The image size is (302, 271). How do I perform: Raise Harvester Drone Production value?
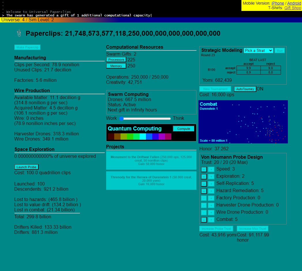coord(211,205)
